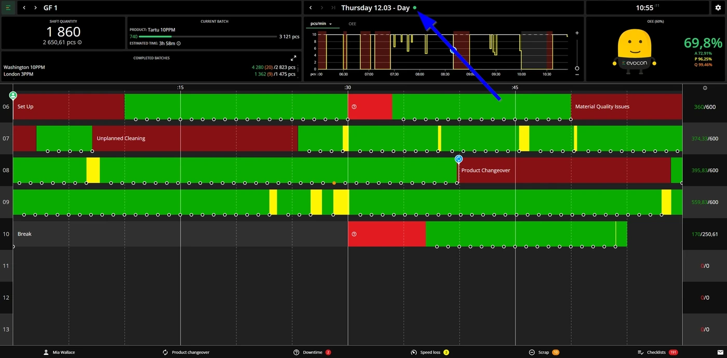Zoom in the chart with plus
This screenshot has height=358, width=727.
click(577, 33)
